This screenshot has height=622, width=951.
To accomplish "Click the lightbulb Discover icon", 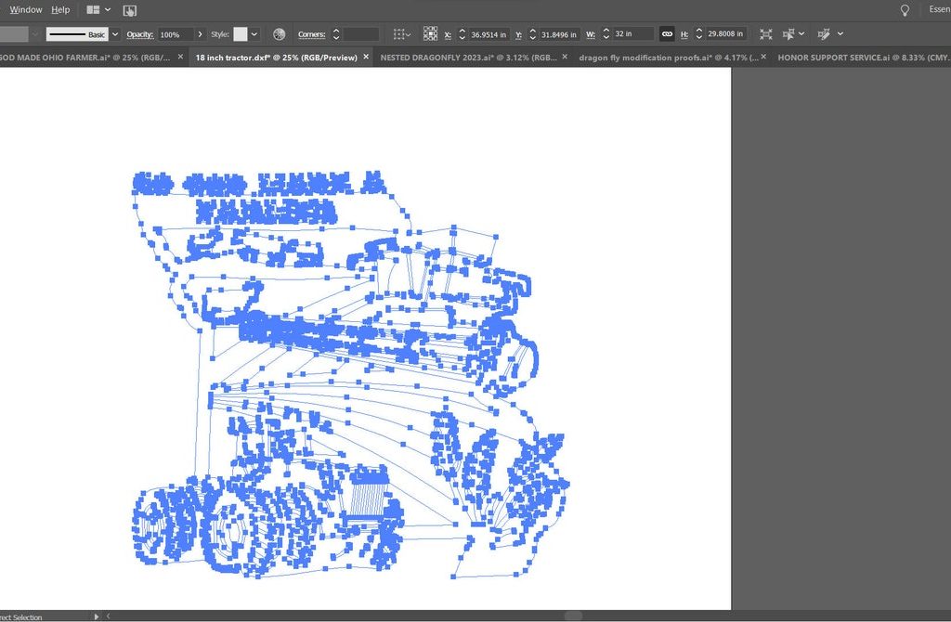I will [x=905, y=9].
